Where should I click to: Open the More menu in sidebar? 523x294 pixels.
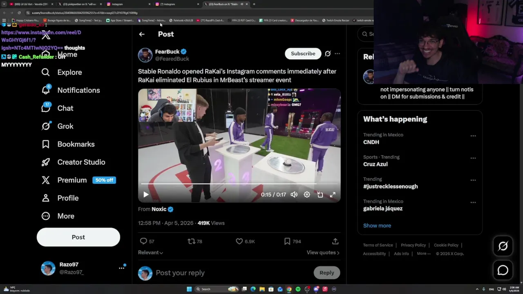click(x=58, y=216)
